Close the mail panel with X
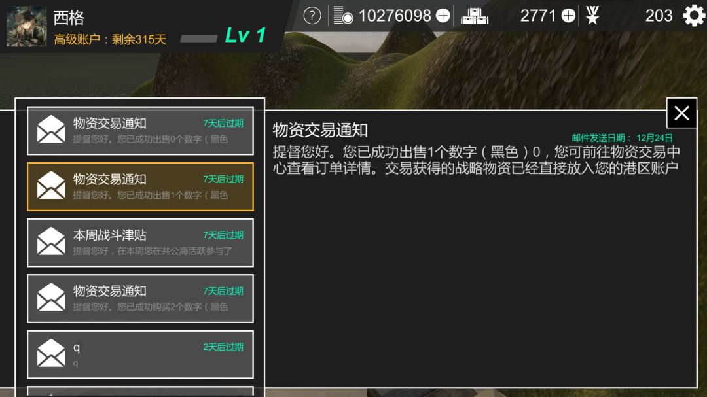Screen dimensions: 707x397 (x=681, y=113)
